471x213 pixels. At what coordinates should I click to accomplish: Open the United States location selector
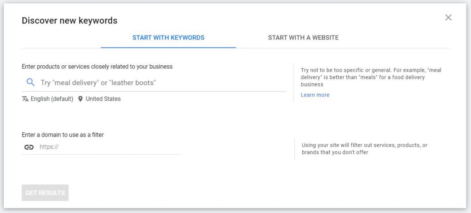(103, 99)
